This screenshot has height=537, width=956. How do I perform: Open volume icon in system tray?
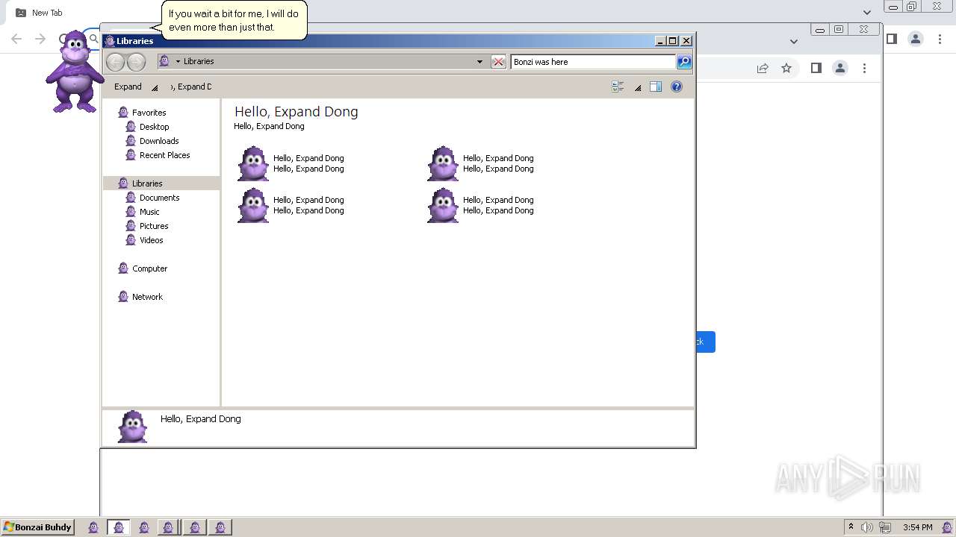click(866, 527)
